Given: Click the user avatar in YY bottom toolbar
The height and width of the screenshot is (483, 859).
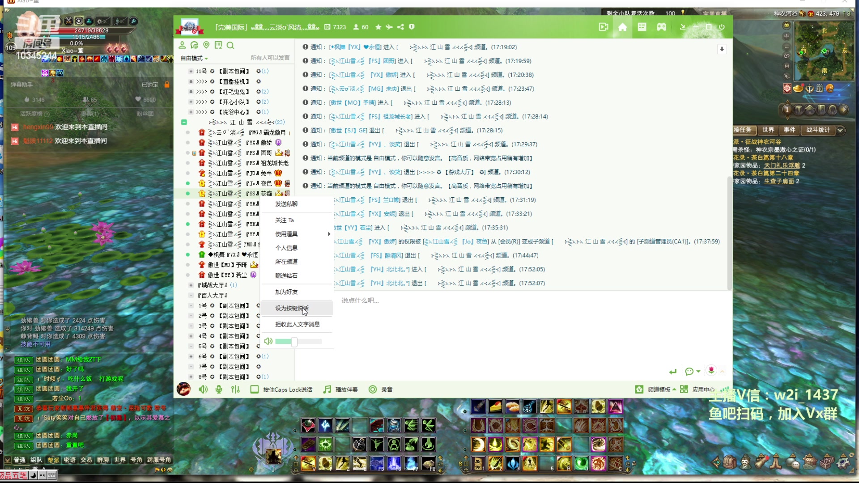Looking at the screenshot, I should pos(183,389).
